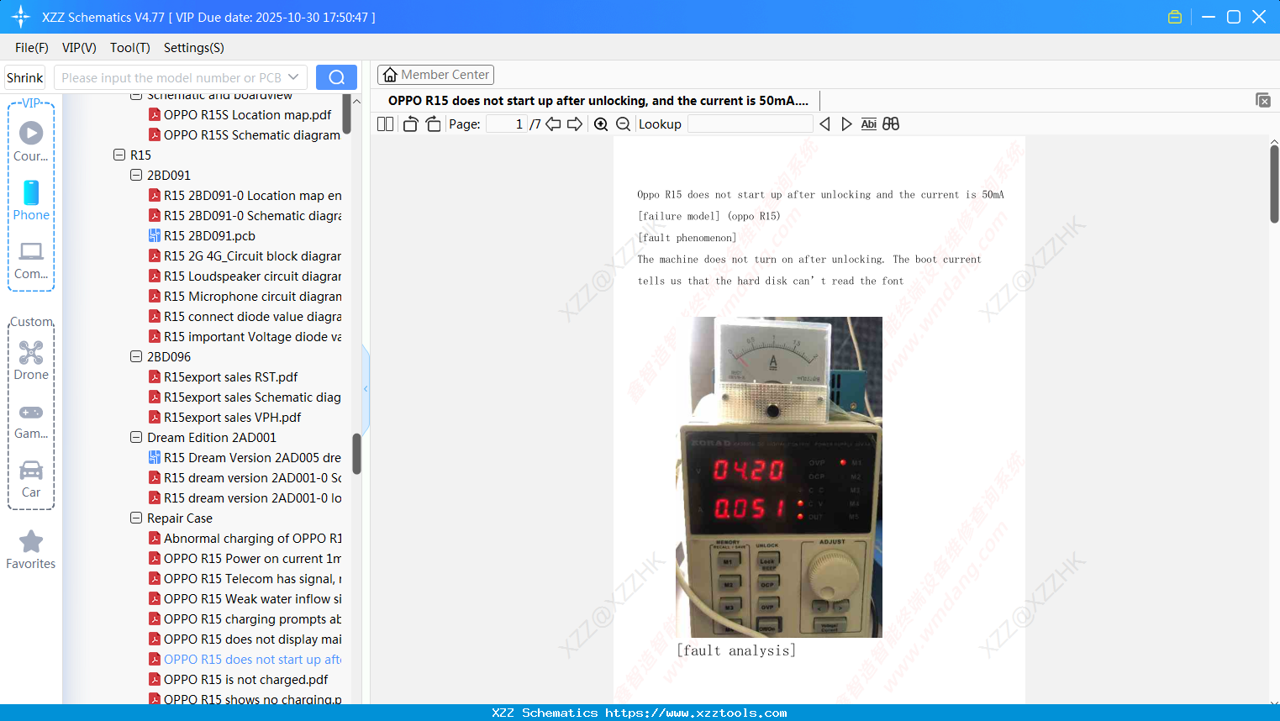Screen dimensions: 1280x721
Task: Open Abnormal charging of OPPO R15 case
Action: (245, 539)
